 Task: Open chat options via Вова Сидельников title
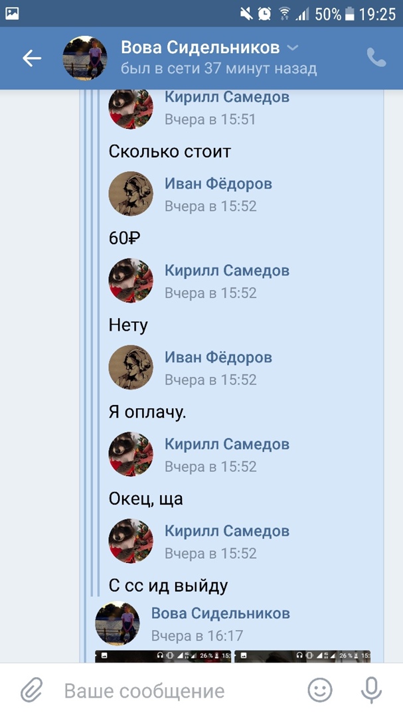tap(201, 47)
